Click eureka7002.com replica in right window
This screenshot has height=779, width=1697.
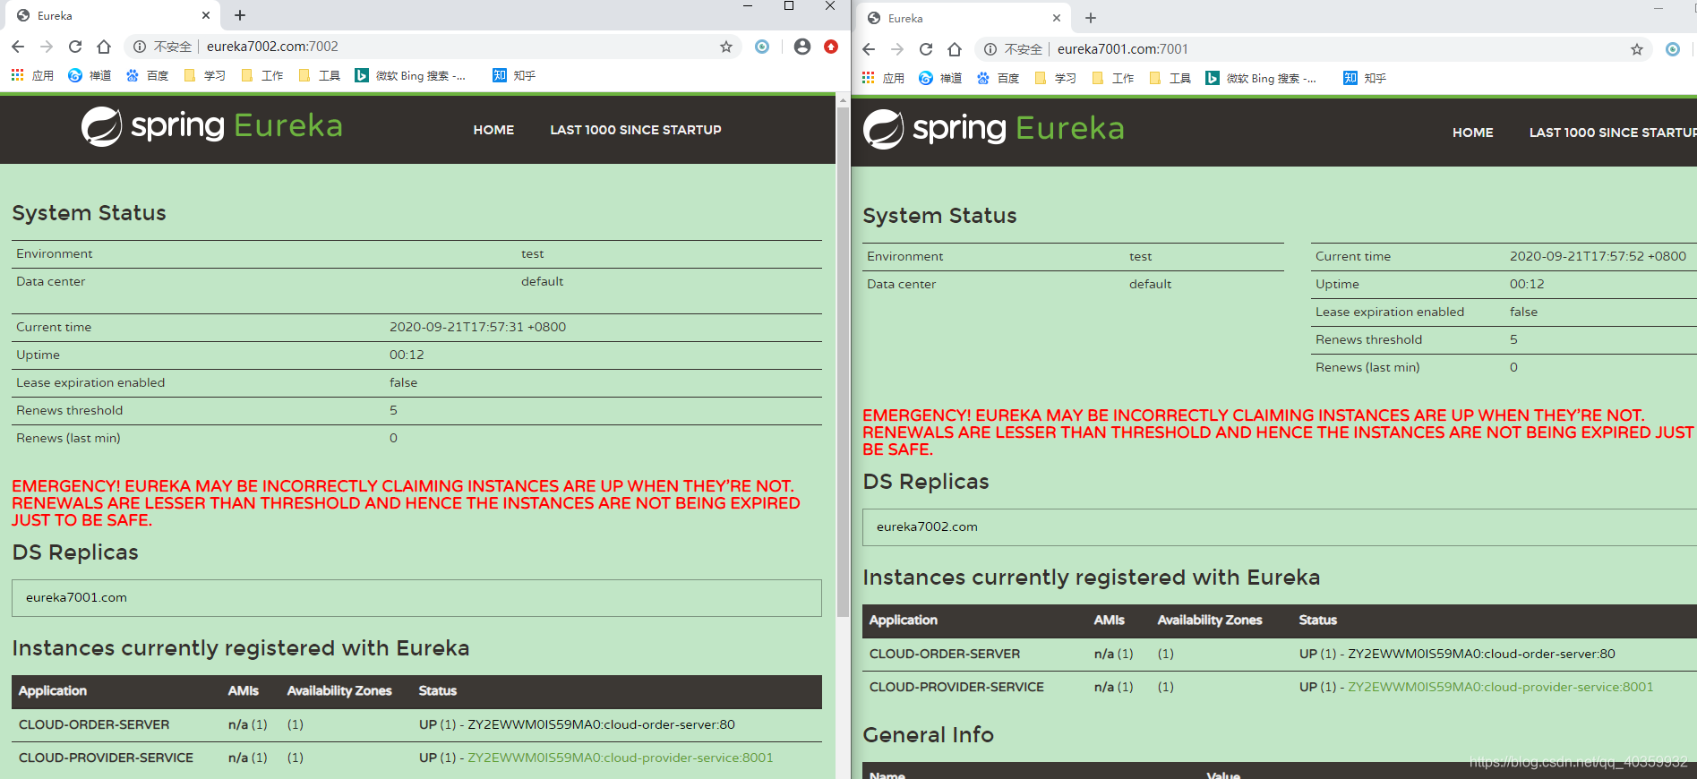(x=927, y=526)
